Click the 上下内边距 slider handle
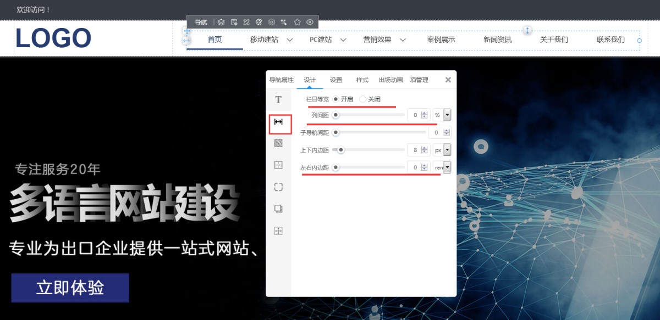The width and height of the screenshot is (660, 320). pyautogui.click(x=341, y=150)
